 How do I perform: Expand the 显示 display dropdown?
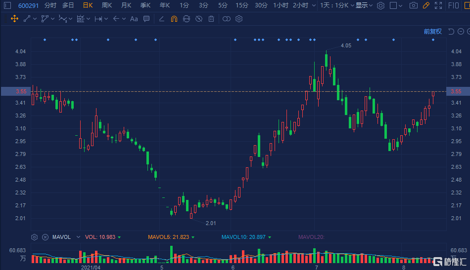click(364, 5)
